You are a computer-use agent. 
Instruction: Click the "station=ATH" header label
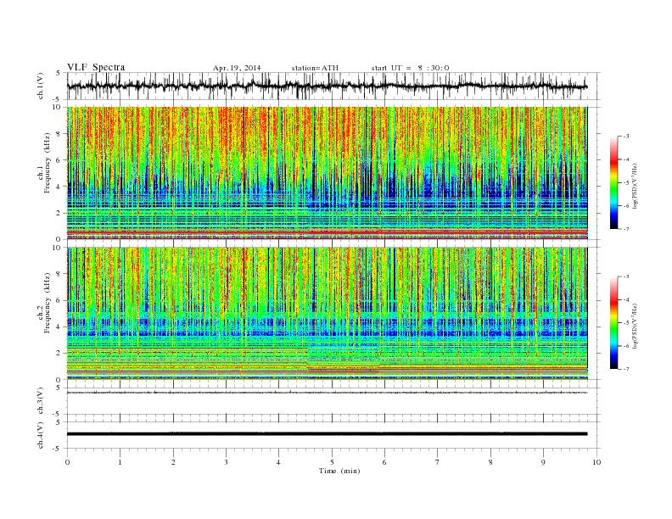click(315, 68)
